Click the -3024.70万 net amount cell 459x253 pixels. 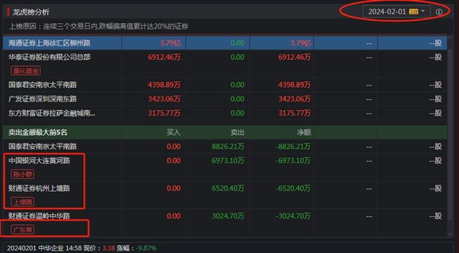(293, 216)
